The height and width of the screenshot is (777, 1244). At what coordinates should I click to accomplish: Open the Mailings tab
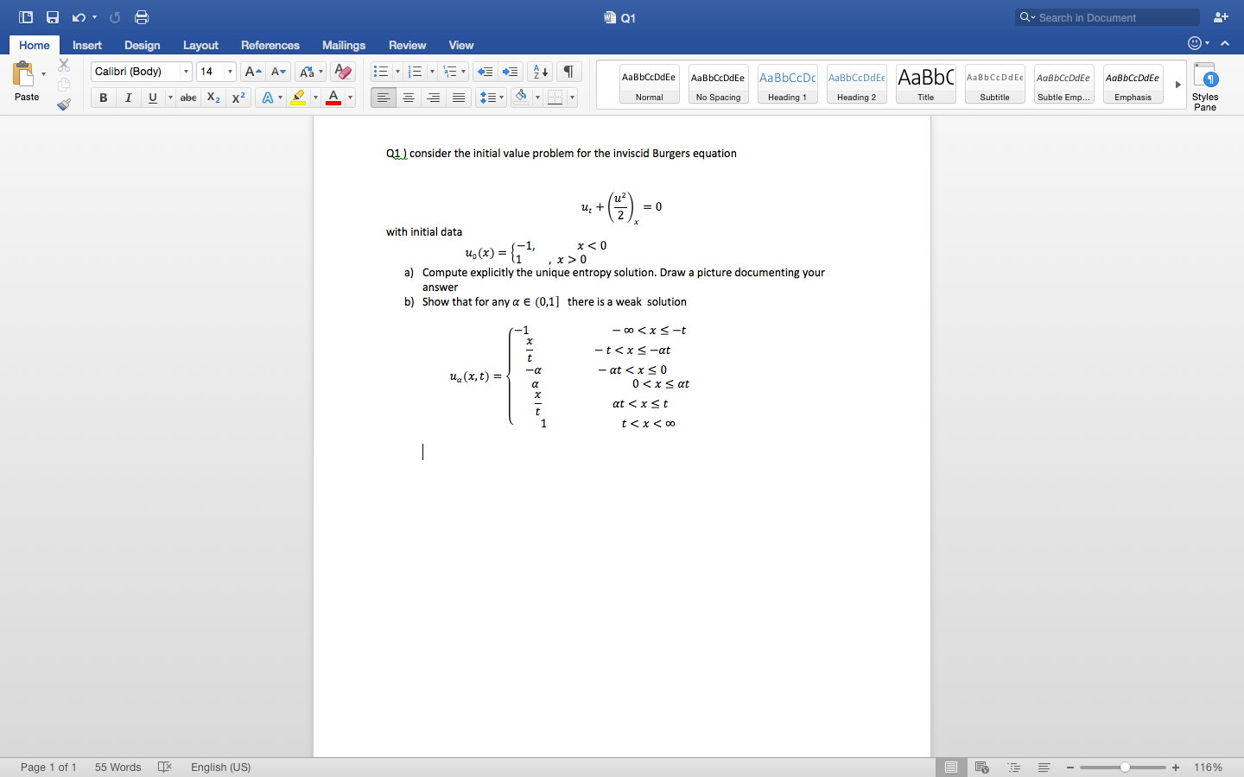(343, 45)
